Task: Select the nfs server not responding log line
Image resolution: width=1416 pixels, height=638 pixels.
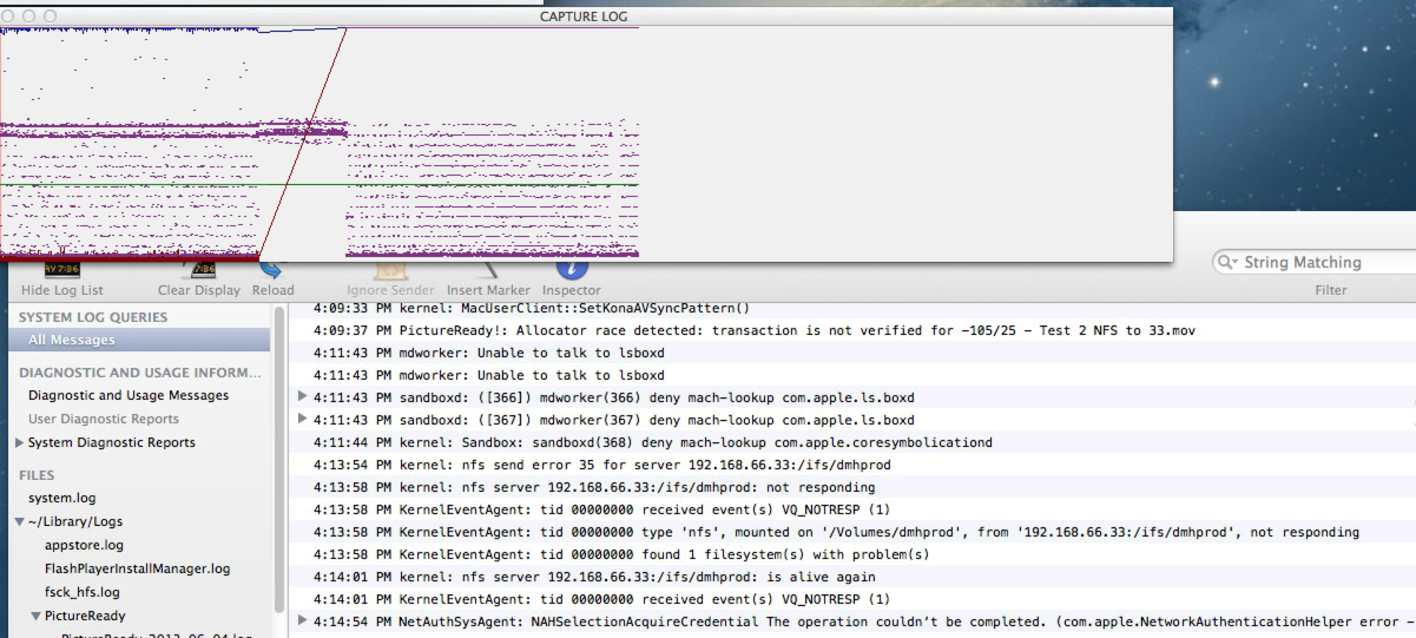Action: [593, 487]
